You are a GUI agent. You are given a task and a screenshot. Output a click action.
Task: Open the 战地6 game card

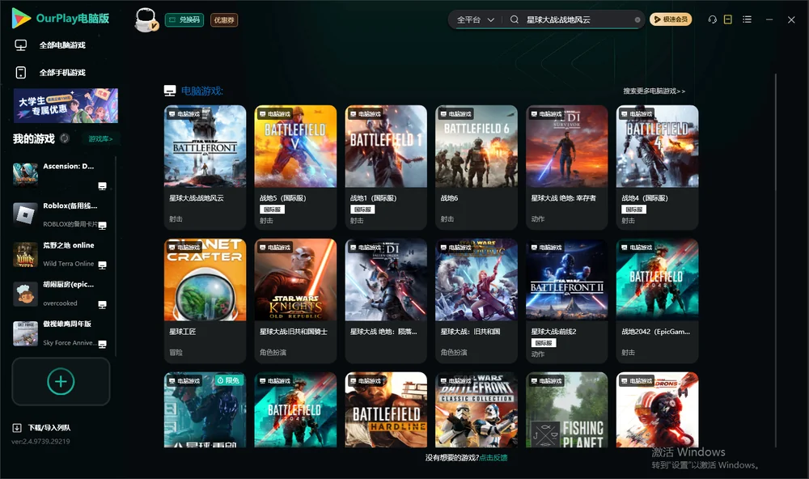point(477,167)
